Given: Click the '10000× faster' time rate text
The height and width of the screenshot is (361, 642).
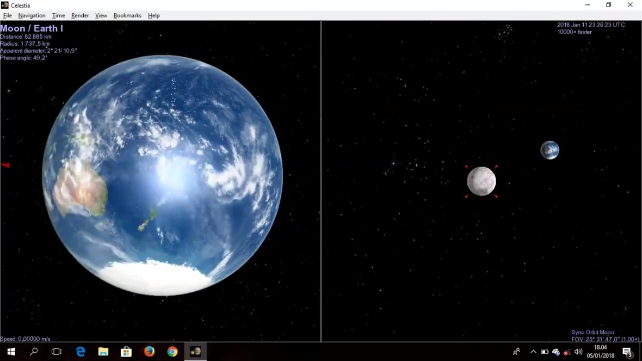Looking at the screenshot, I should (x=575, y=32).
